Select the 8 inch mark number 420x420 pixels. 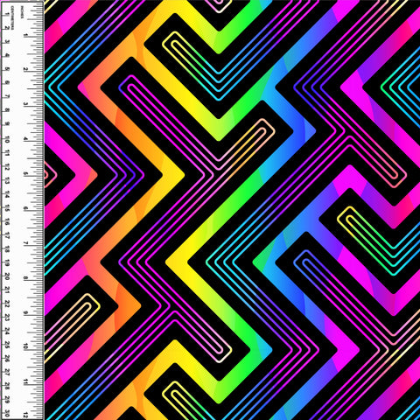pos(25,278)
